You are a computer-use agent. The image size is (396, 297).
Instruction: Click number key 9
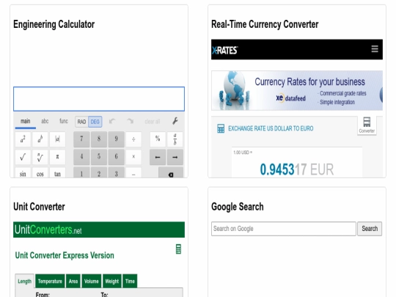[x=116, y=139]
